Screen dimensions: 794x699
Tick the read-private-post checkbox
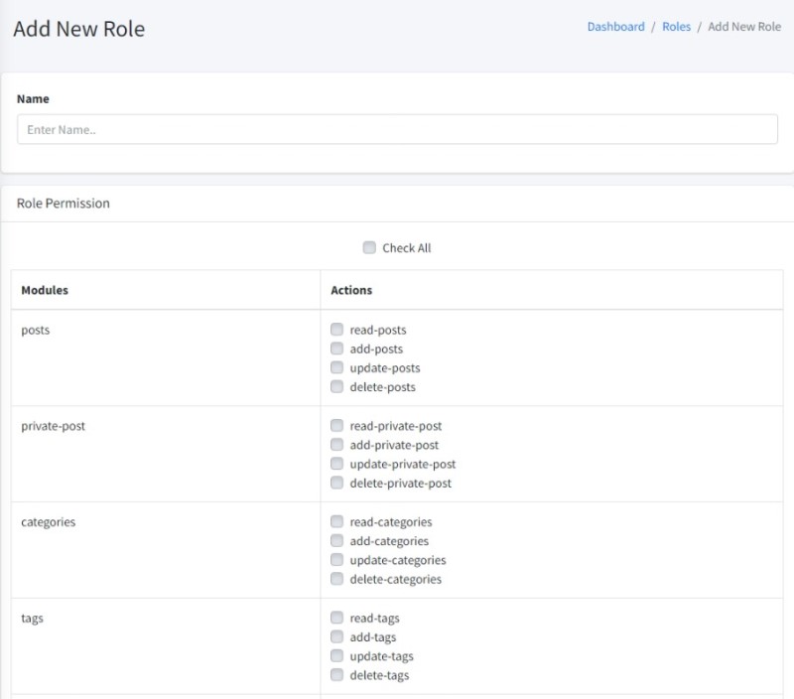337,426
